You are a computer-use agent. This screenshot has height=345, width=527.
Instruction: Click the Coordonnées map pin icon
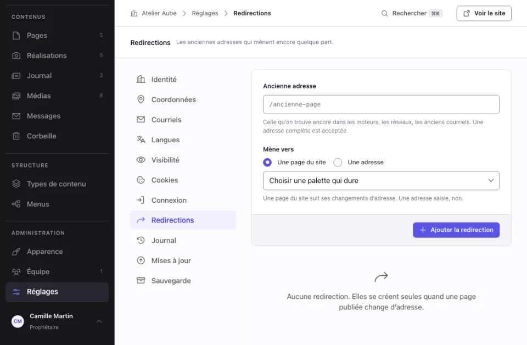point(141,99)
